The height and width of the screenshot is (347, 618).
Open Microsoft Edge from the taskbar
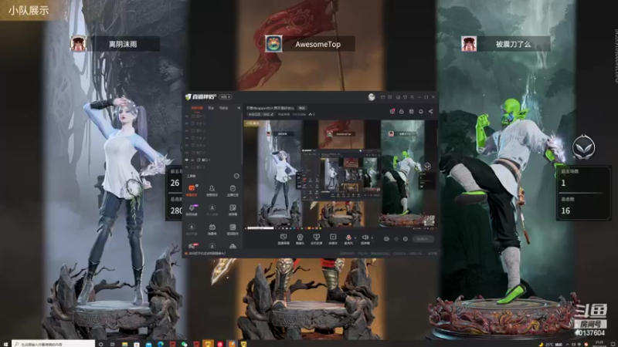161,344
